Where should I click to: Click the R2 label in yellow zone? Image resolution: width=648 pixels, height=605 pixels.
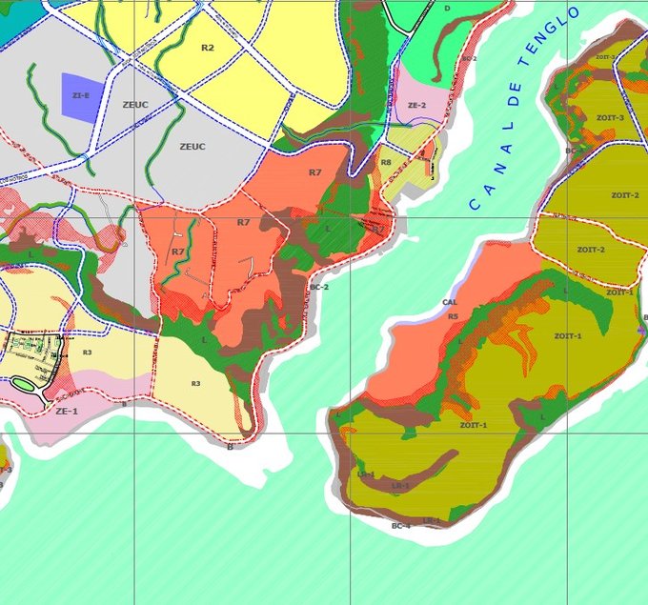point(208,48)
